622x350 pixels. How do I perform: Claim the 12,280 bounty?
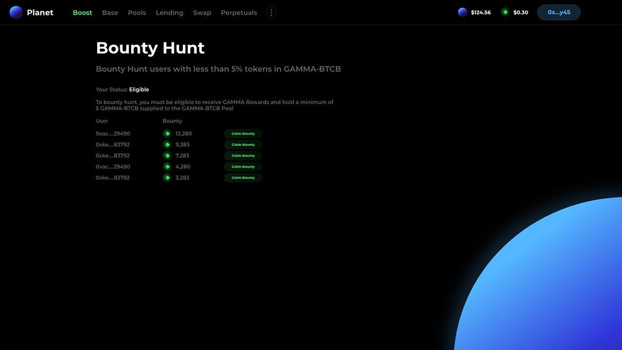[243, 134]
